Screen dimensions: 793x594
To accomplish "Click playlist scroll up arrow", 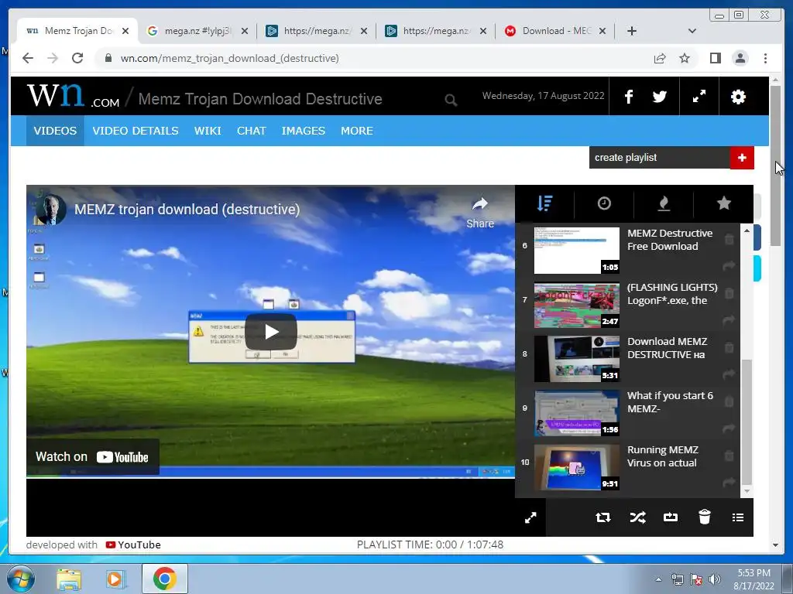I will pyautogui.click(x=747, y=230).
